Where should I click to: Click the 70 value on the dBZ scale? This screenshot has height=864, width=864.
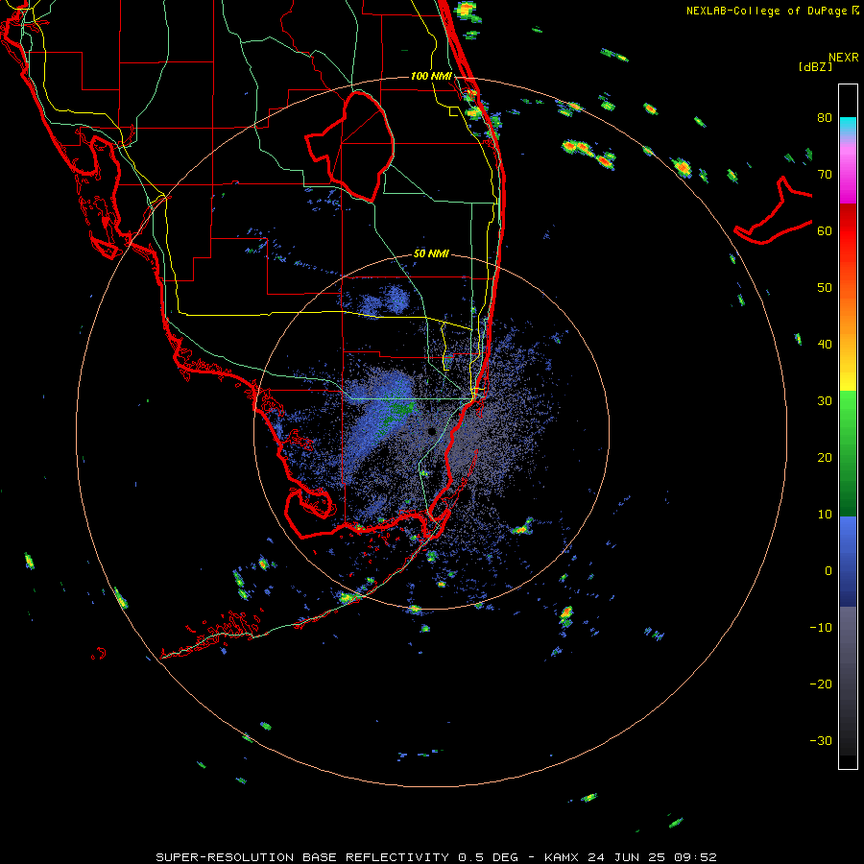(825, 174)
